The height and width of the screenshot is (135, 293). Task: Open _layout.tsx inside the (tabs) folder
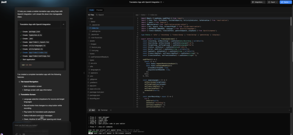tap(110, 25)
